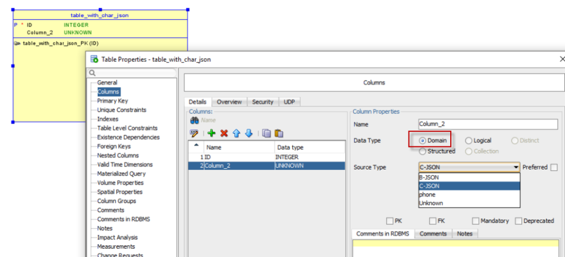565x257 pixels.
Task: Select the Structured data type radio button
Action: [423, 151]
